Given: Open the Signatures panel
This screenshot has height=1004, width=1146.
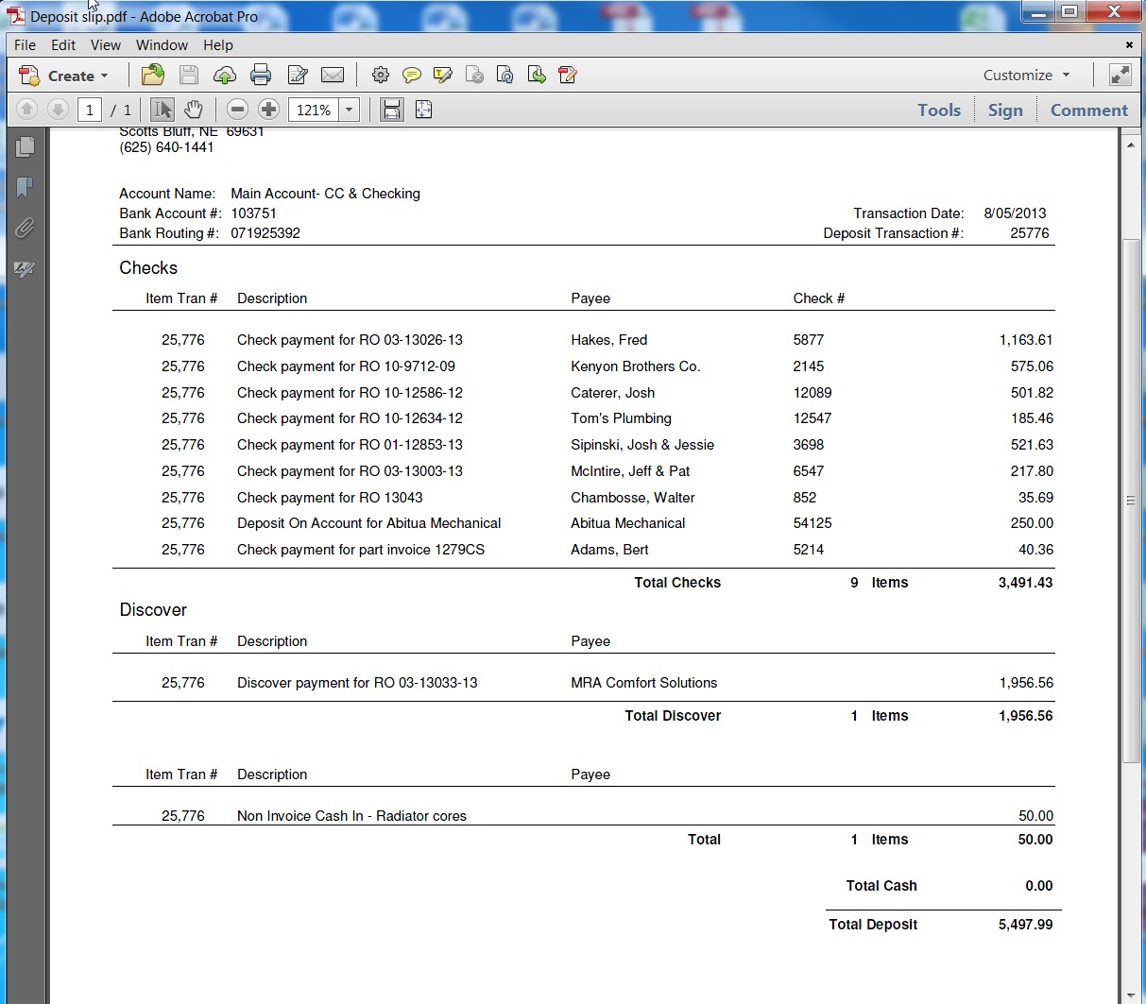Looking at the screenshot, I should [26, 269].
